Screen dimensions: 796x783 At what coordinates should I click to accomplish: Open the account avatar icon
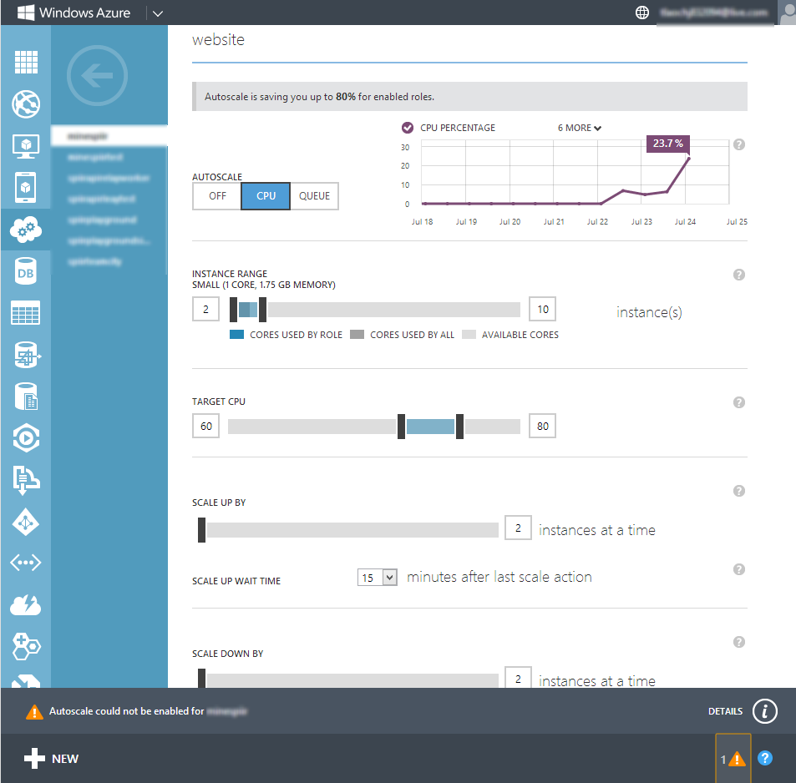tap(788, 13)
